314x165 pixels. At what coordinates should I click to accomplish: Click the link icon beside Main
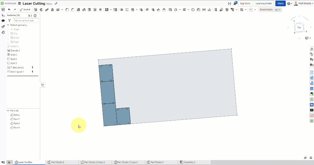pos(56,3)
